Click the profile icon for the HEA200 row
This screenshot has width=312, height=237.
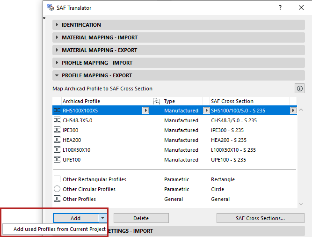[57, 140]
